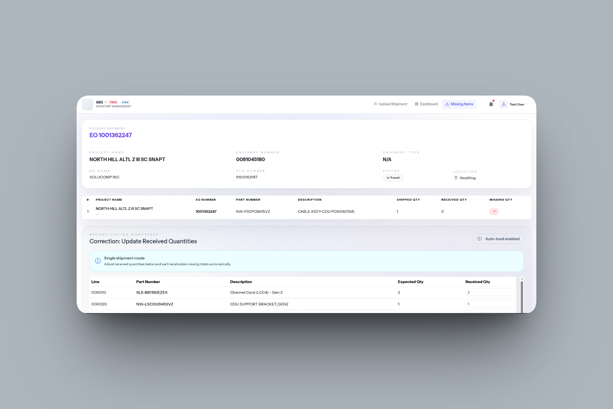Open the Upload Shipment page

pos(390,104)
